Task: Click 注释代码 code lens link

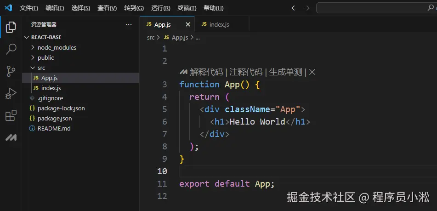Action: pos(246,72)
